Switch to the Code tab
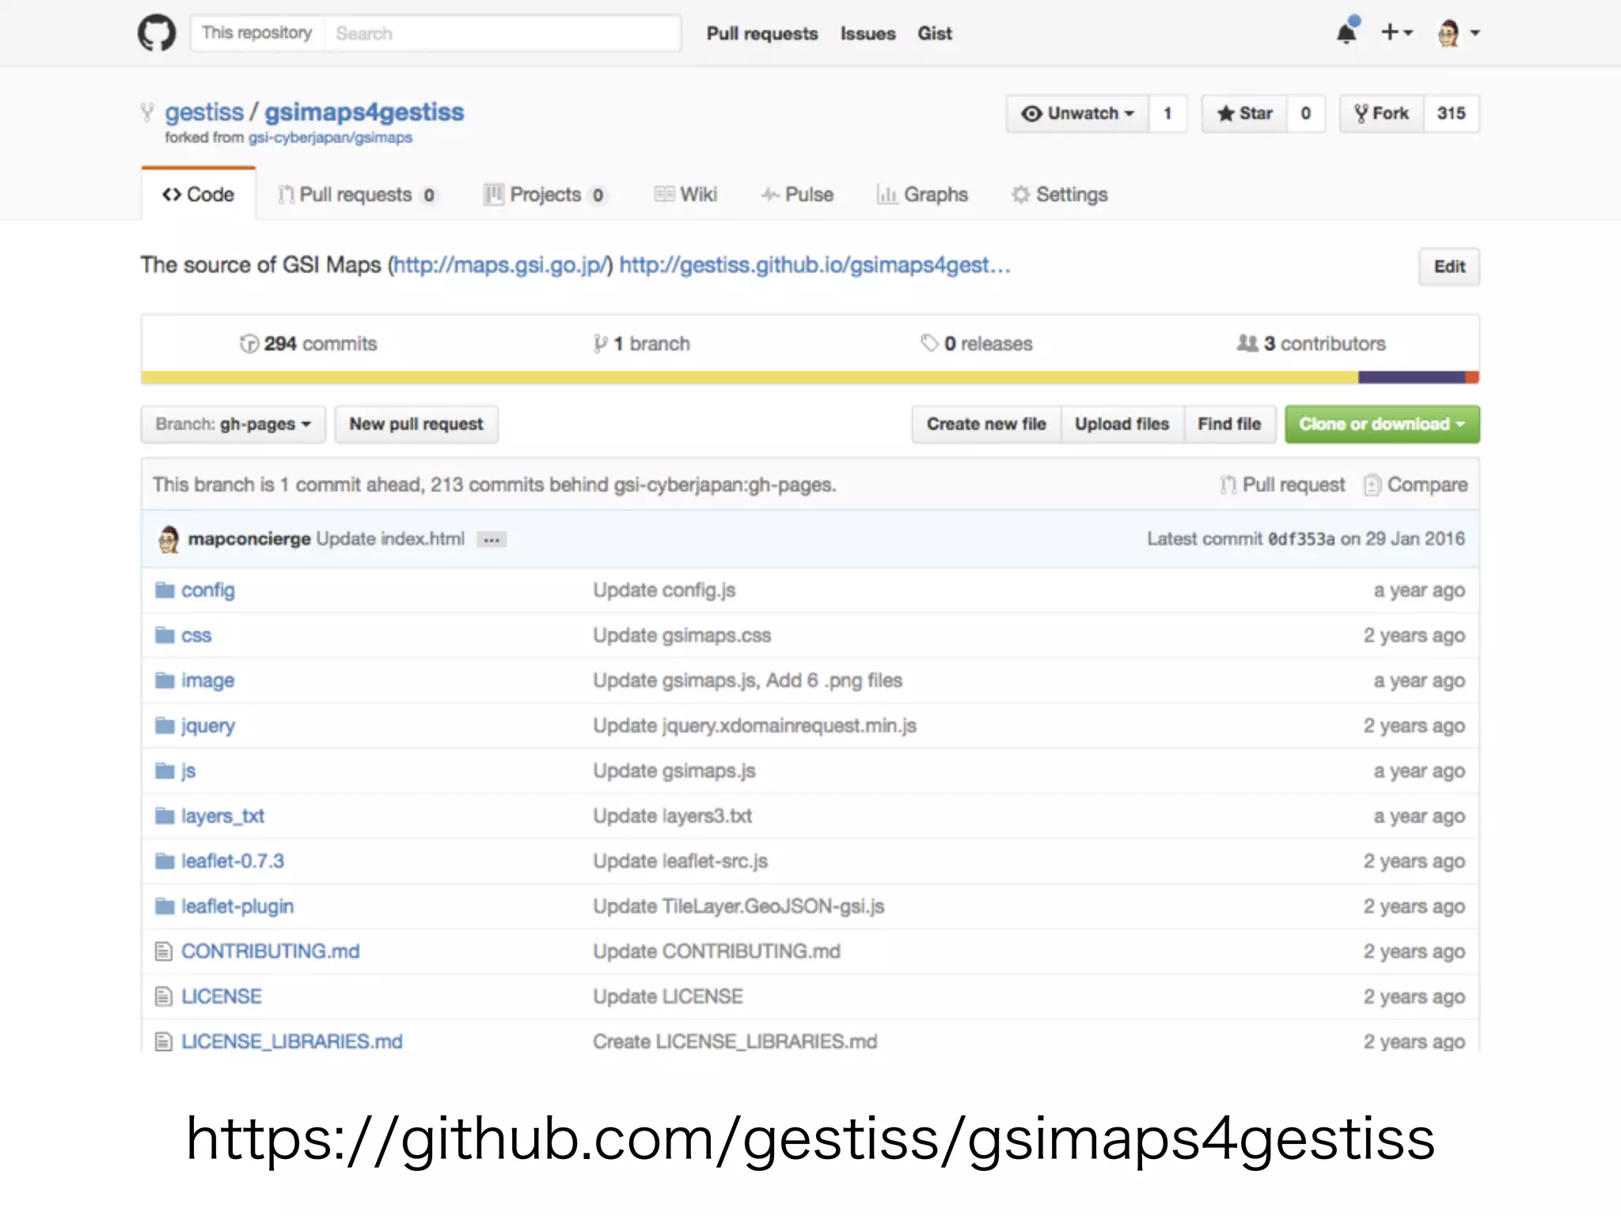Viewport: 1621px width, 1216px height. coord(198,195)
